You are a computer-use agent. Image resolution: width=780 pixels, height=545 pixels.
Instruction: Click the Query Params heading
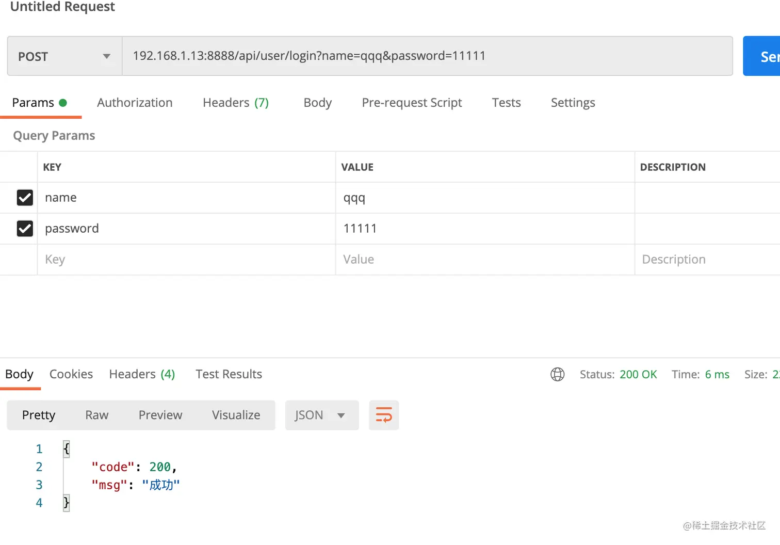click(54, 136)
